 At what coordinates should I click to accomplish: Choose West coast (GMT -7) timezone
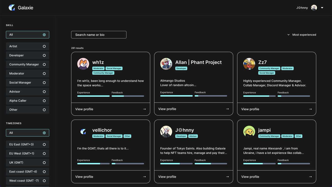pyautogui.click(x=27, y=181)
